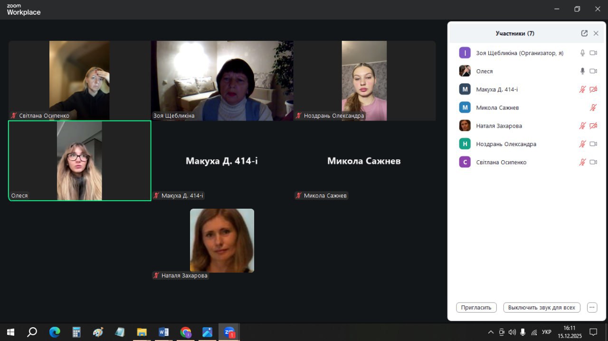
Task: Open the three-dots more options menu
Action: point(592,307)
